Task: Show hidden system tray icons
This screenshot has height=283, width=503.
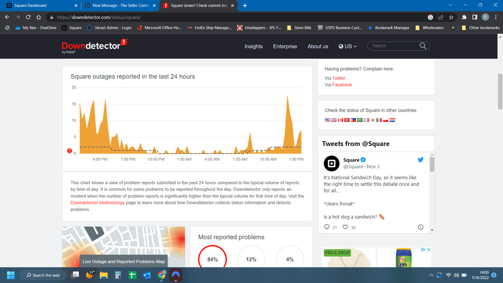Action: click(431, 275)
